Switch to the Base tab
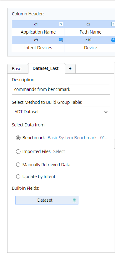Screen dimensions: 115x255 pos(17,69)
